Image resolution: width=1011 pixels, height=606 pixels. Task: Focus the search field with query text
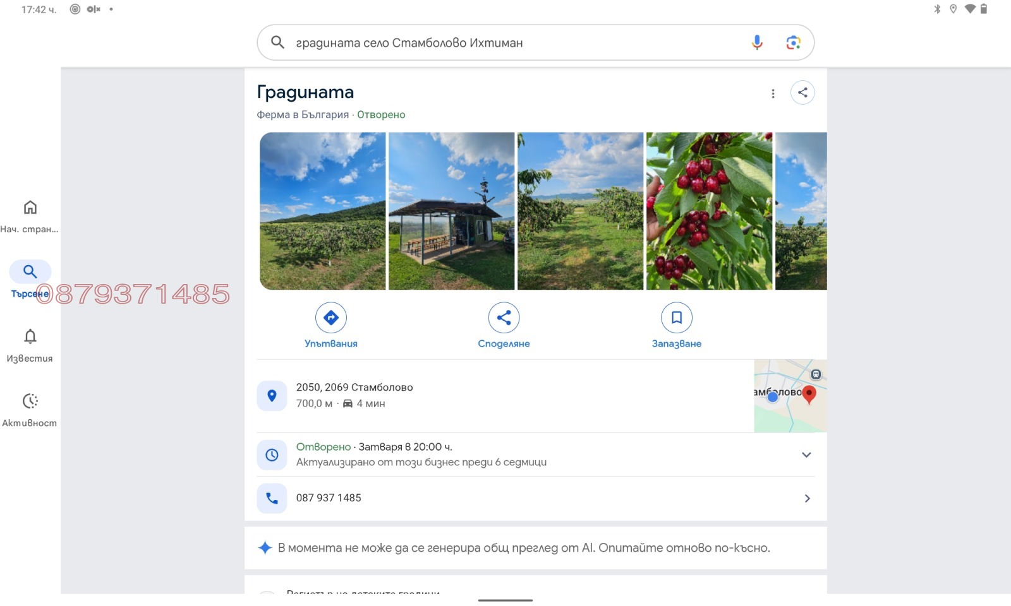coord(535,42)
